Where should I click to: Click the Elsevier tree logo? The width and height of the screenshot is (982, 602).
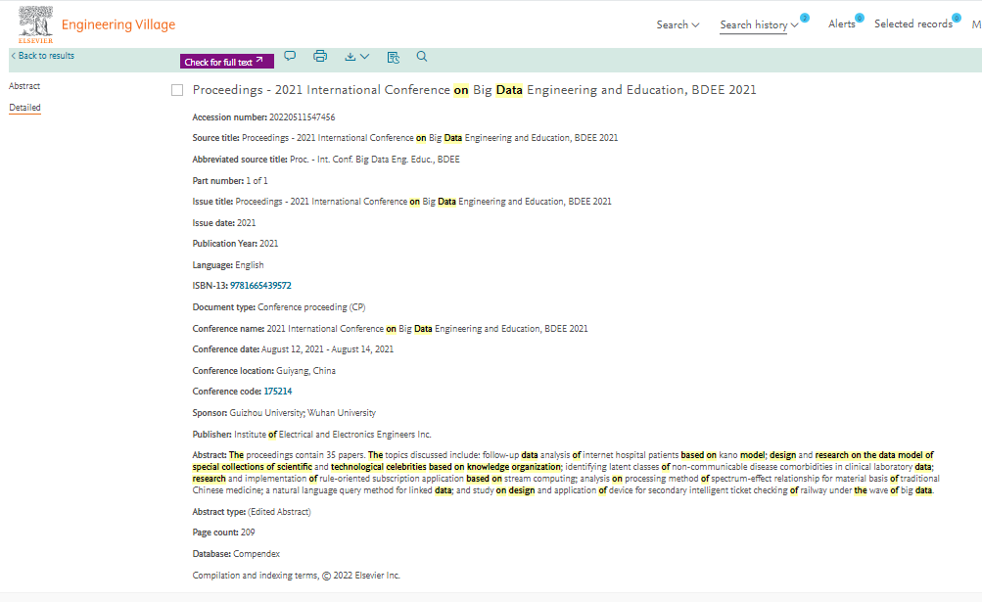[x=35, y=23]
